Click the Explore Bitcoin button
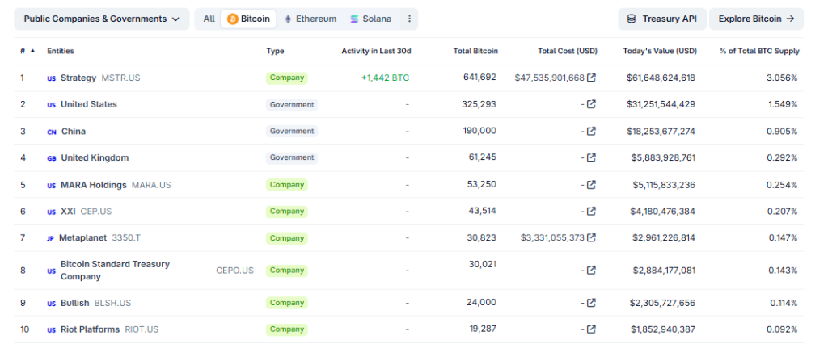The image size is (828, 344). pos(756,19)
